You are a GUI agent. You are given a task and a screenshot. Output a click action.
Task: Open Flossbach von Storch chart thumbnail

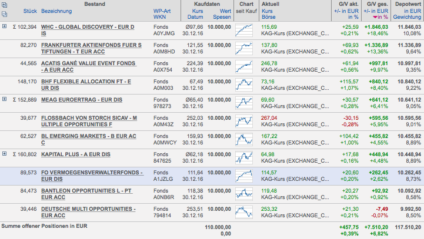tap(244, 121)
